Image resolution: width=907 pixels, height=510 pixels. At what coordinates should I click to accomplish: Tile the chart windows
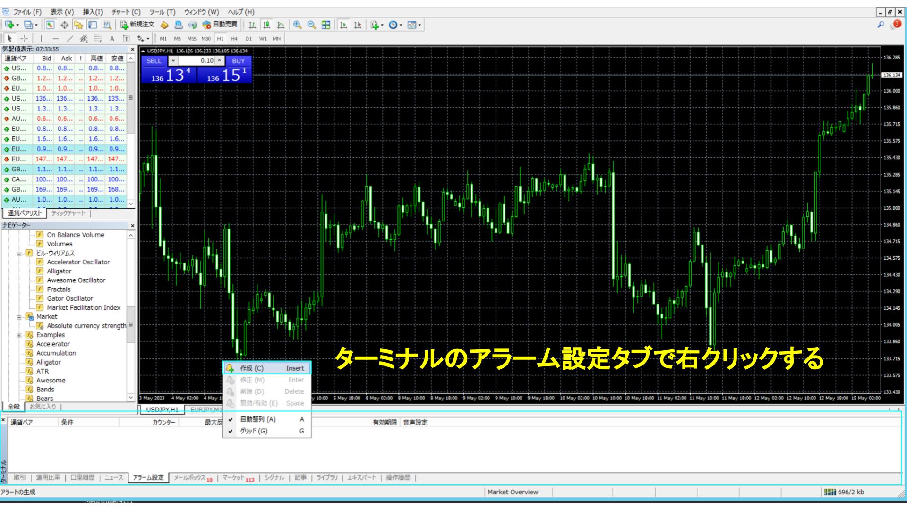pos(325,25)
